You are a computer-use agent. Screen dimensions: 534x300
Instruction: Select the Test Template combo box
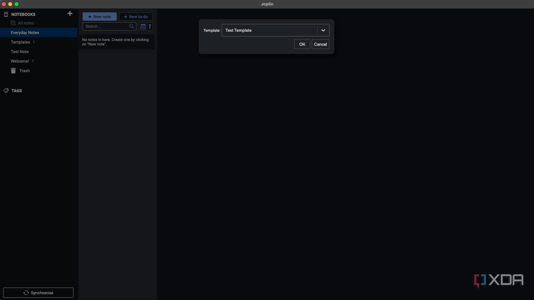click(275, 31)
